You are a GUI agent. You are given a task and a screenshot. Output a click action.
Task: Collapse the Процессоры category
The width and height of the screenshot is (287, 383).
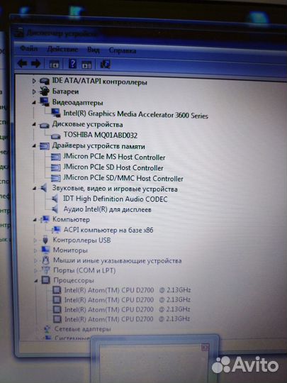[36, 281]
